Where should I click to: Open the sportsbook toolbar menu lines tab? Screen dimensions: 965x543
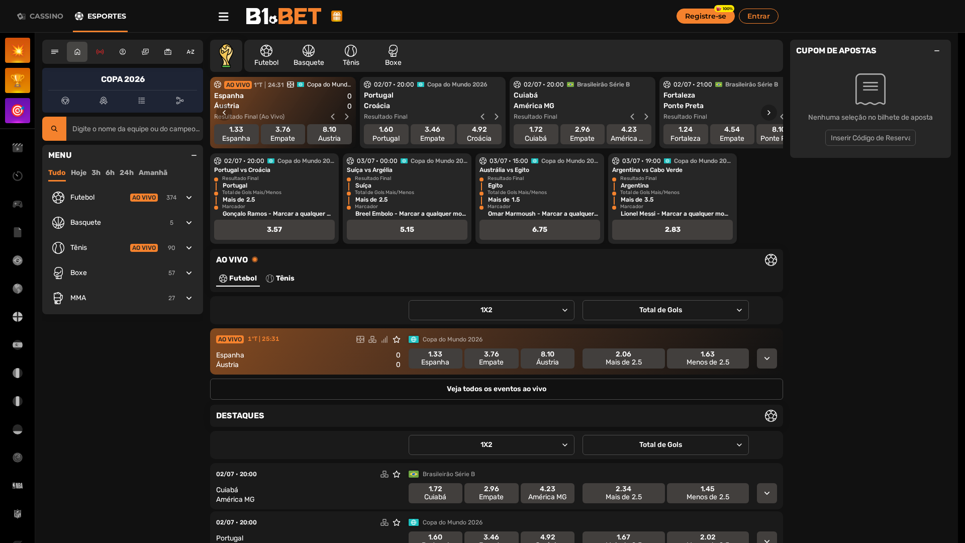[x=55, y=52]
